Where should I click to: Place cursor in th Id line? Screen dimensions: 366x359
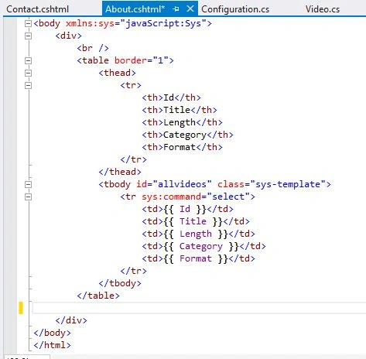[171, 97]
